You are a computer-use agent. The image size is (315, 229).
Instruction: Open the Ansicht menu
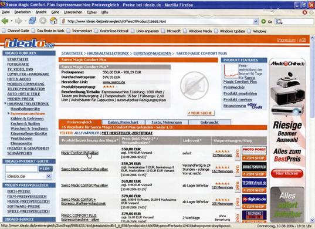[41, 12]
